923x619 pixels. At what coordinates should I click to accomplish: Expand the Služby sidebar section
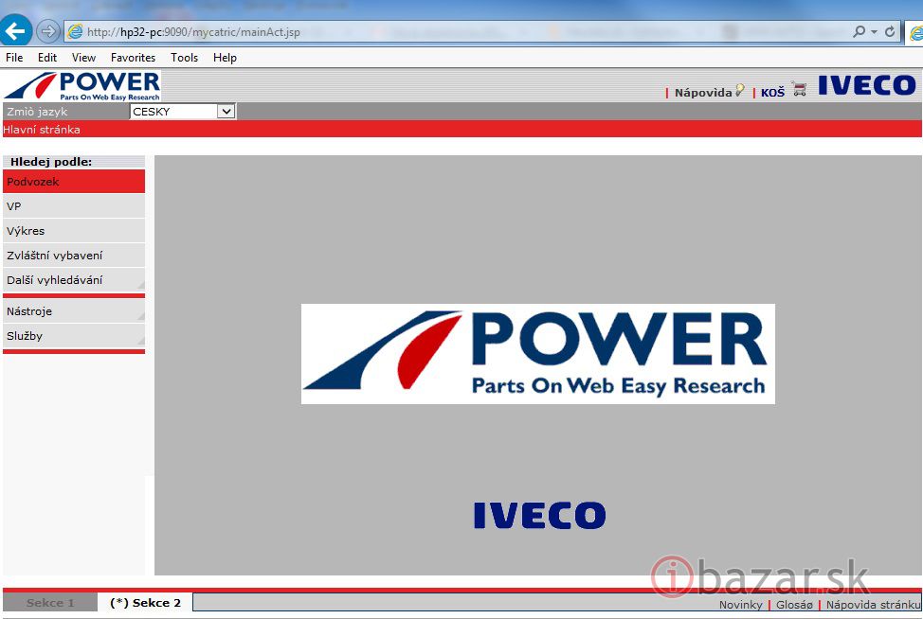point(74,336)
